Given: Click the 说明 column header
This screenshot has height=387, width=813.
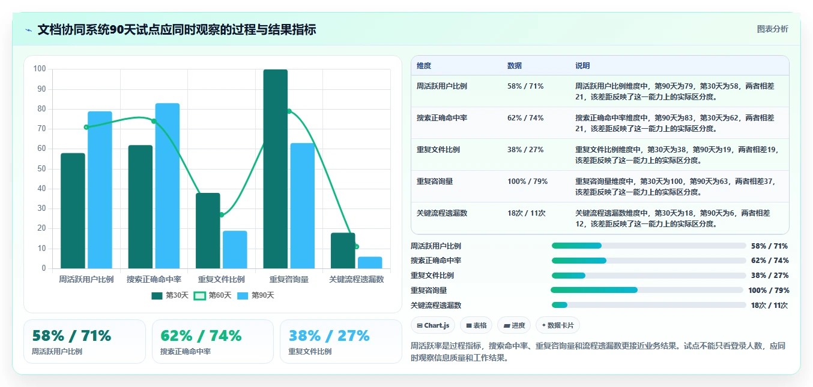Looking at the screenshot, I should (582, 66).
